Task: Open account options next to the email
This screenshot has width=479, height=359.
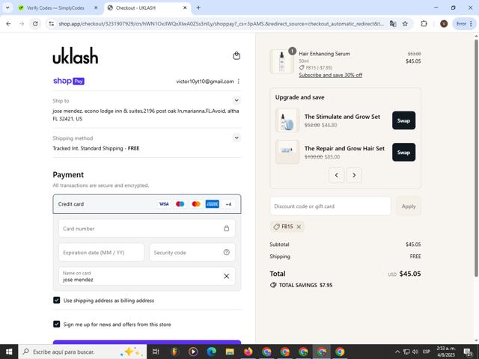Action: pos(238,82)
